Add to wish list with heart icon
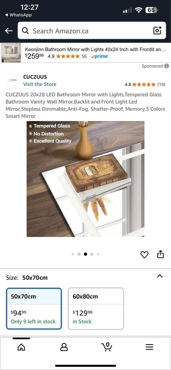 pyautogui.click(x=144, y=255)
